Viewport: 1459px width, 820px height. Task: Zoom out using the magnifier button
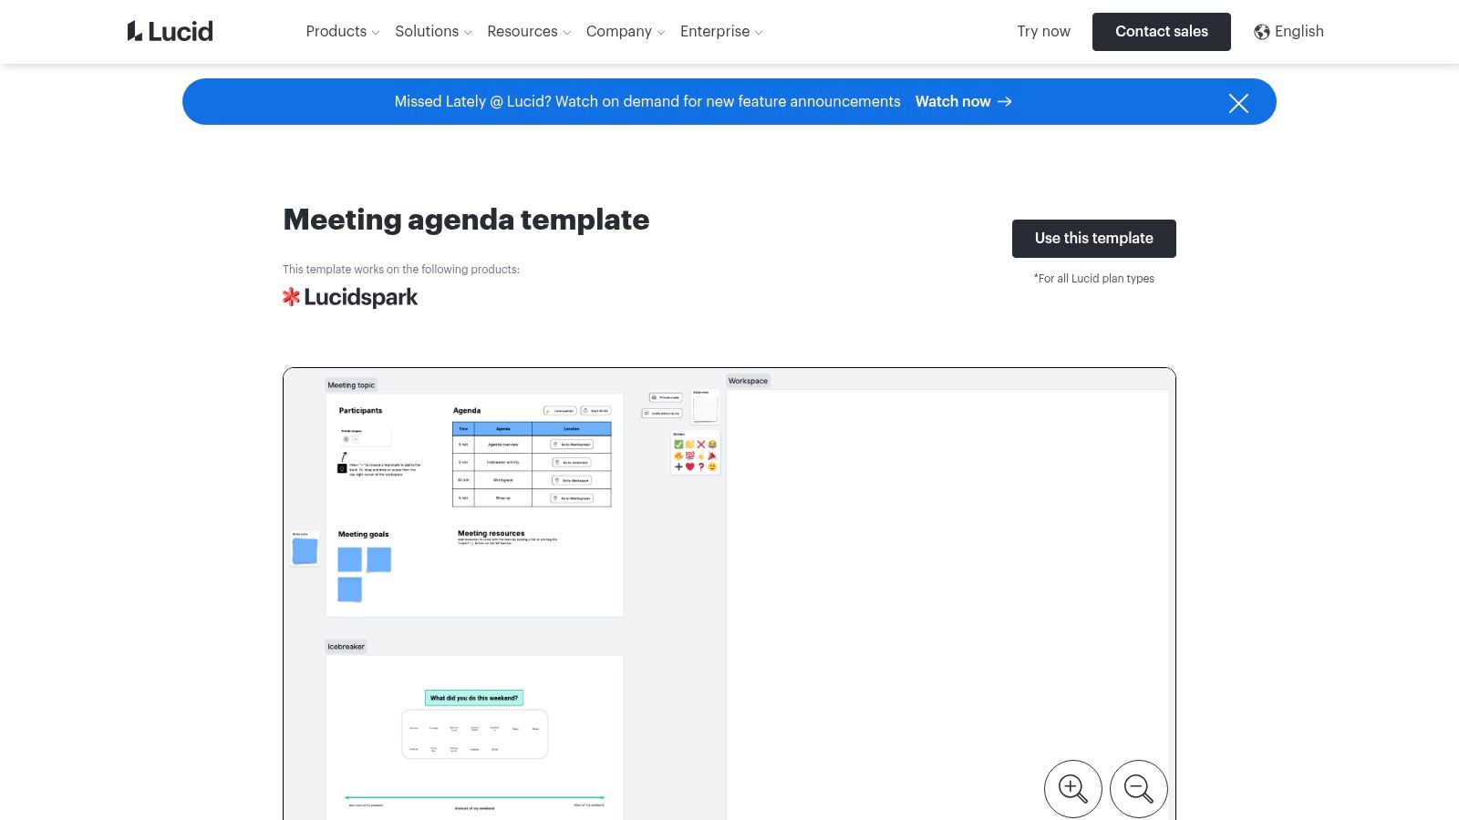[x=1138, y=788]
